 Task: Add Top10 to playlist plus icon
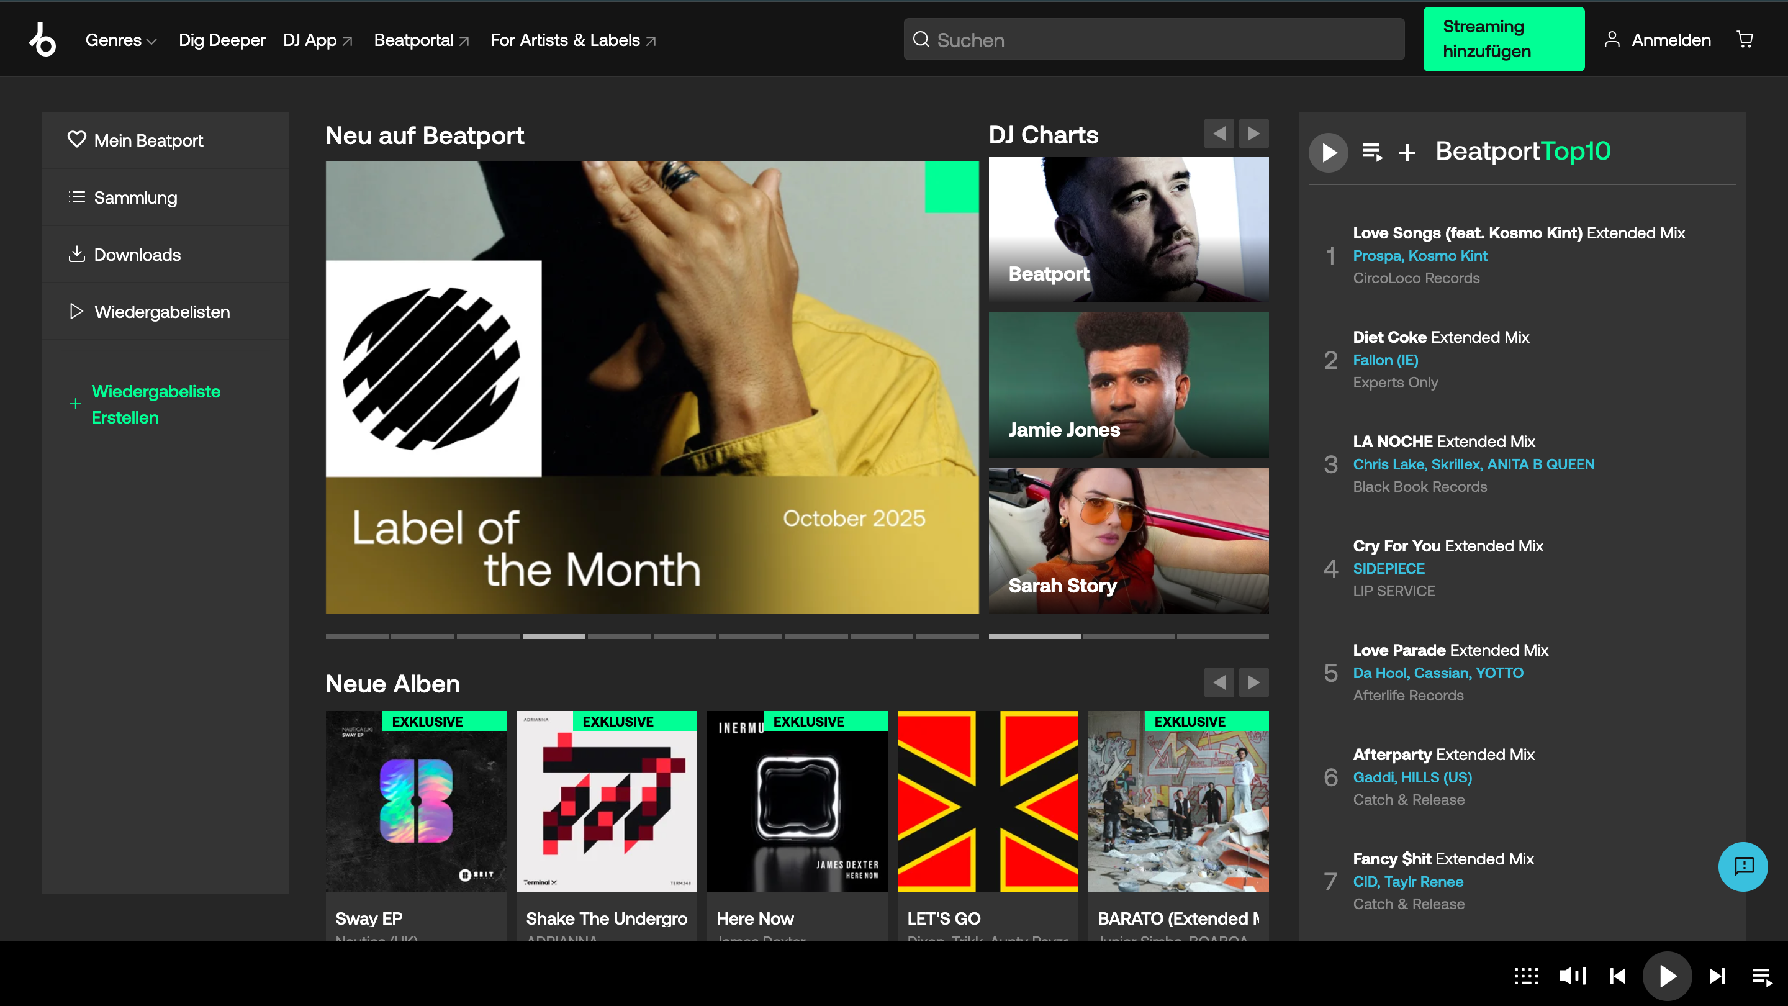point(1407,152)
